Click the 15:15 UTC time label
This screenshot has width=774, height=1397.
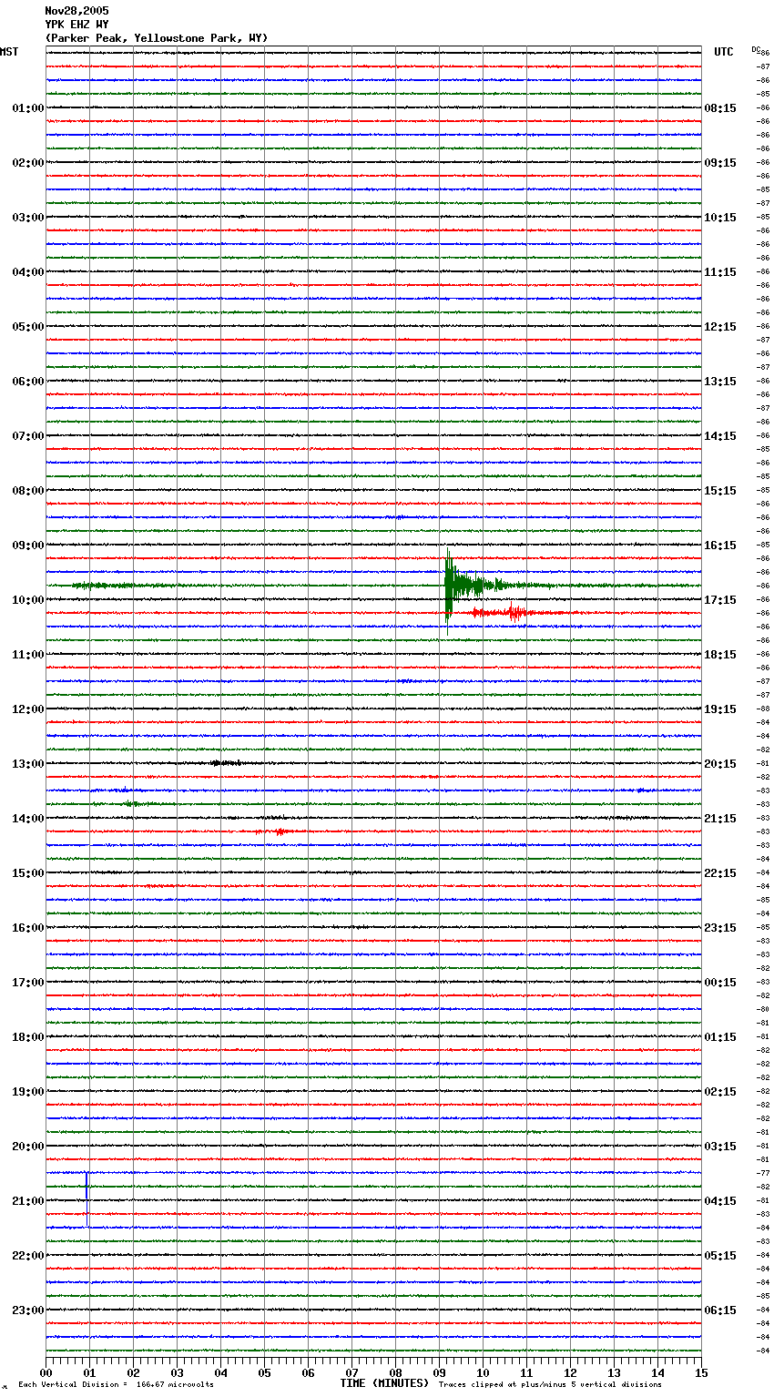click(720, 491)
